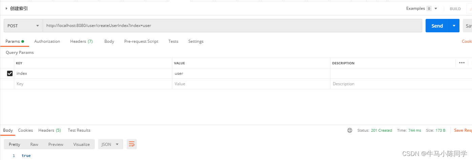Open the response Headers (5) tab
Image resolution: width=472 pixels, height=160 pixels.
click(x=49, y=130)
